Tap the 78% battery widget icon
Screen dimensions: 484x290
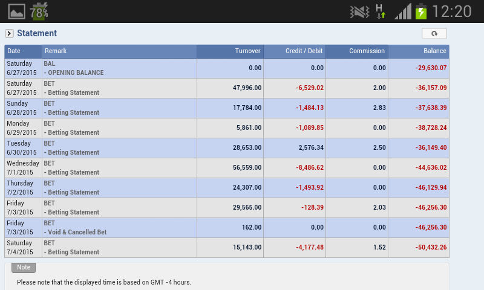(39, 11)
